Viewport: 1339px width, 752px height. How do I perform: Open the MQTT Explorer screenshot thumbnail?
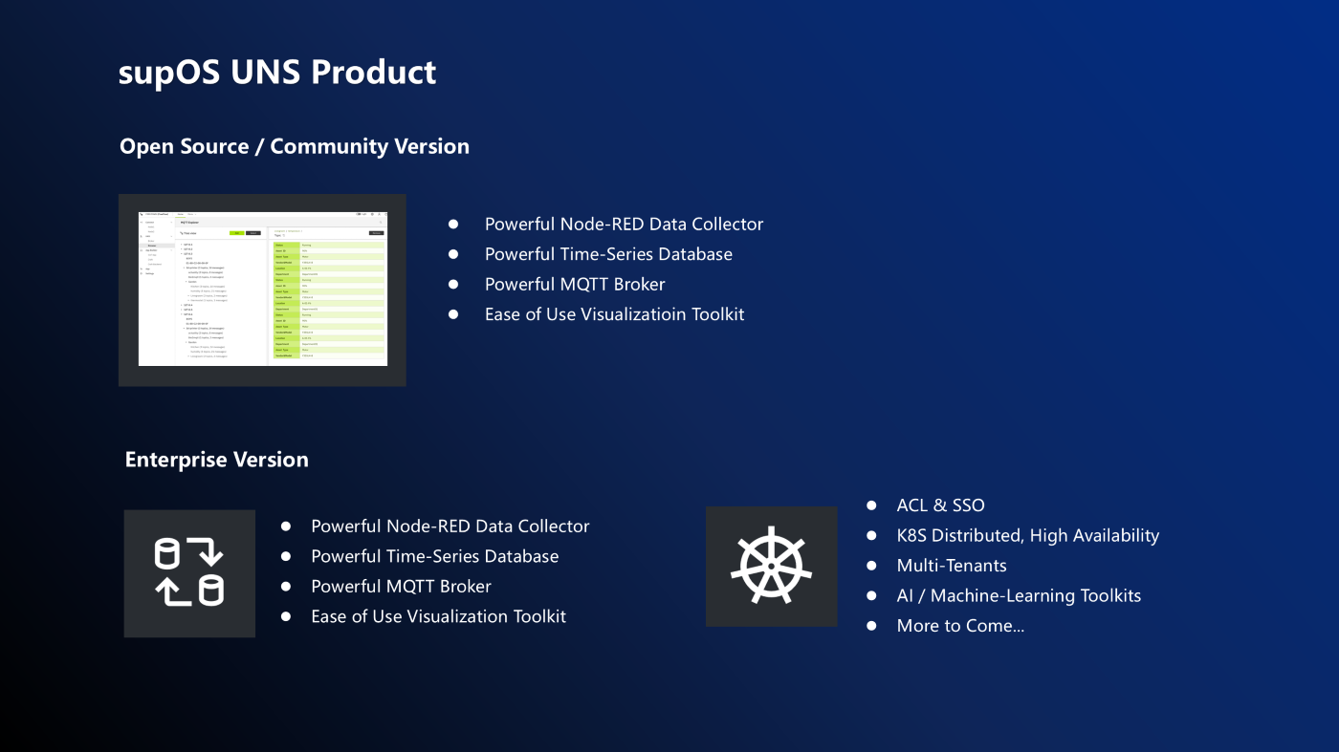point(262,290)
